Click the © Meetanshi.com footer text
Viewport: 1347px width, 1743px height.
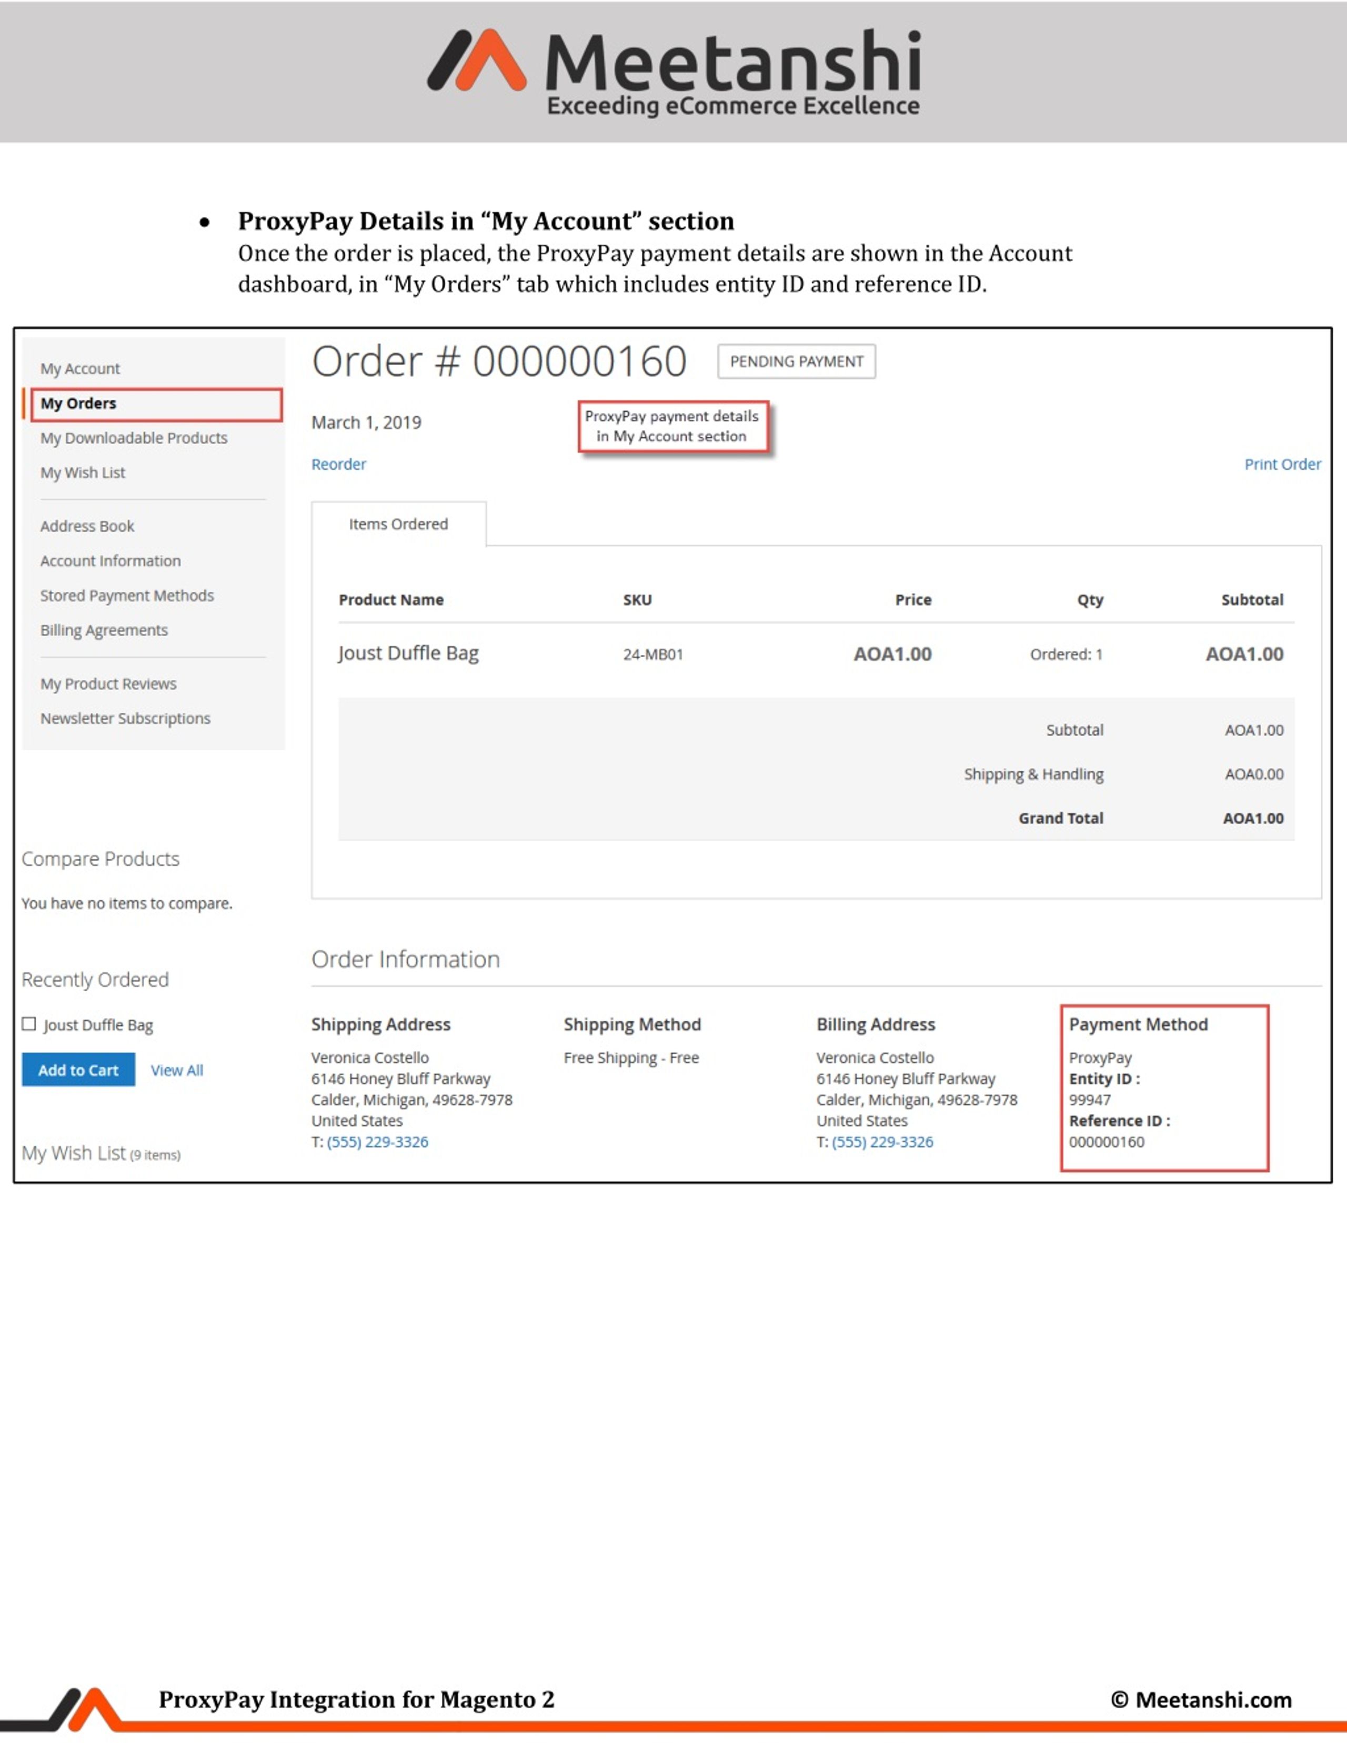pos(1201,1699)
